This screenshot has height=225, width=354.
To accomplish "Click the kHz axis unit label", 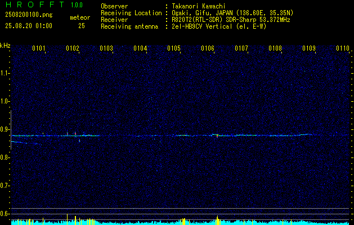I will click(x=5, y=46).
